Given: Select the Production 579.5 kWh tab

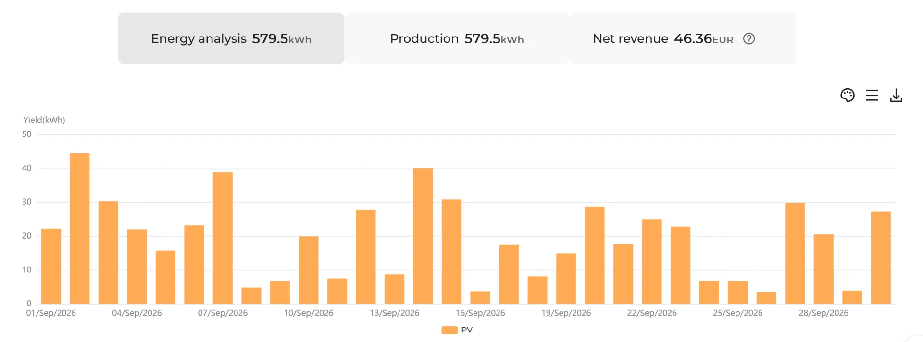Looking at the screenshot, I should click(457, 38).
